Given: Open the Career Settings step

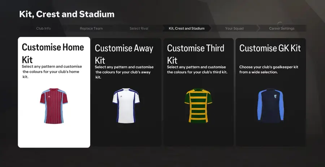Looking at the screenshot, I should [x=282, y=28].
